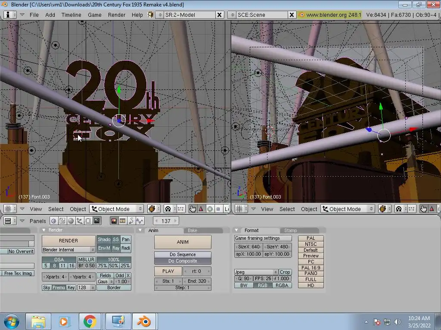Open the File menu
The image size is (441, 330).
34,15
